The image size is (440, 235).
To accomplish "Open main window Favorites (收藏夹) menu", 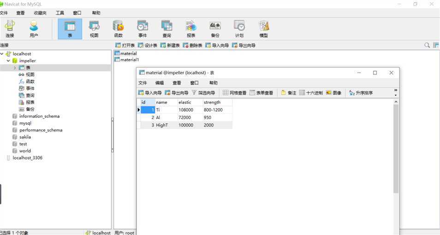I will [40, 12].
